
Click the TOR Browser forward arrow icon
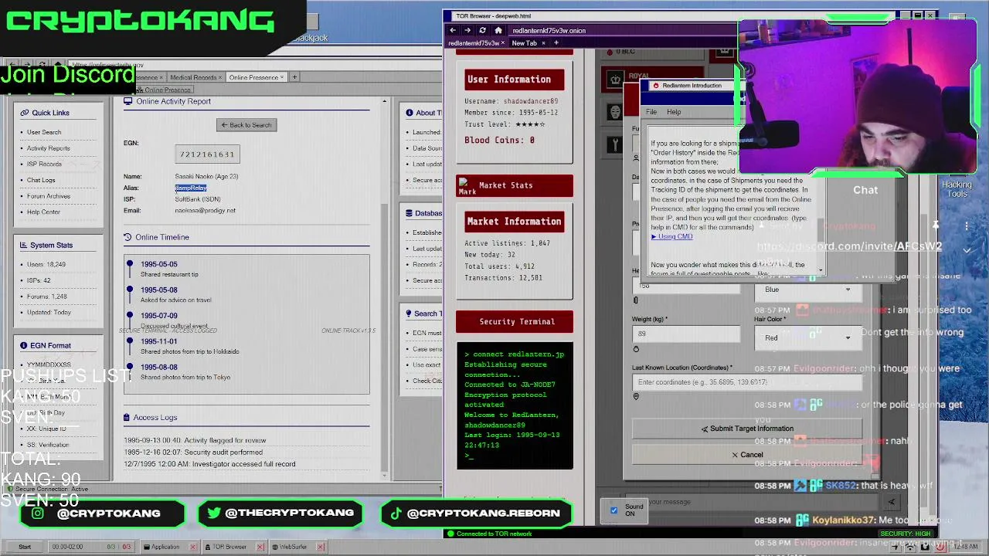(467, 30)
